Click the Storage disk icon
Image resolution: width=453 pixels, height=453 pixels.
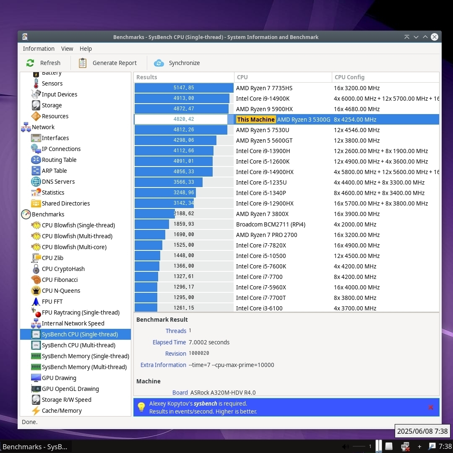click(x=36, y=105)
